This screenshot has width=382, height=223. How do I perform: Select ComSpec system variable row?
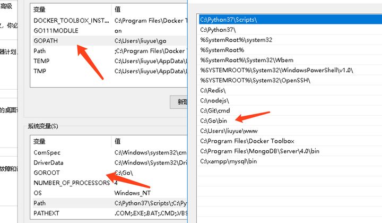pyautogui.click(x=109, y=152)
